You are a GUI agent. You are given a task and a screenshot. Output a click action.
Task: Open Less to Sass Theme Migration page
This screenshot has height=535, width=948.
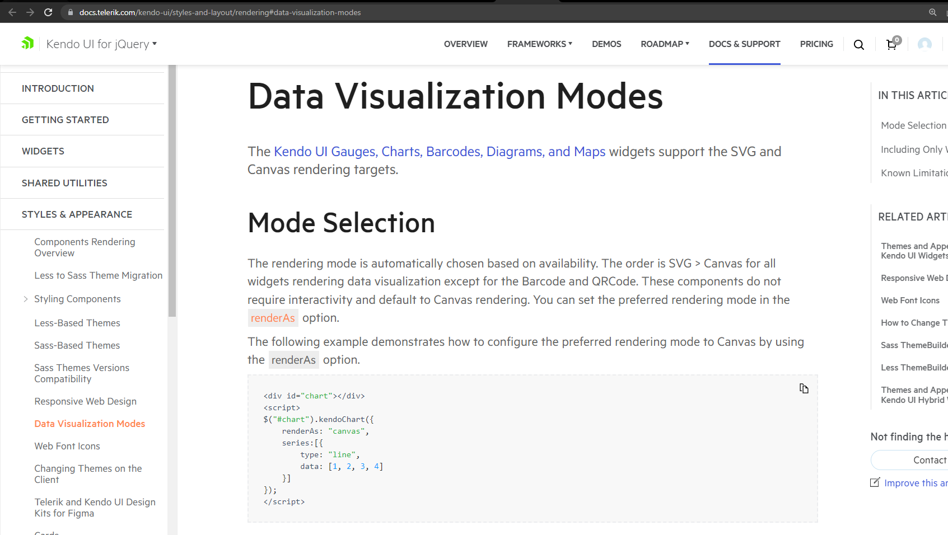click(x=99, y=275)
